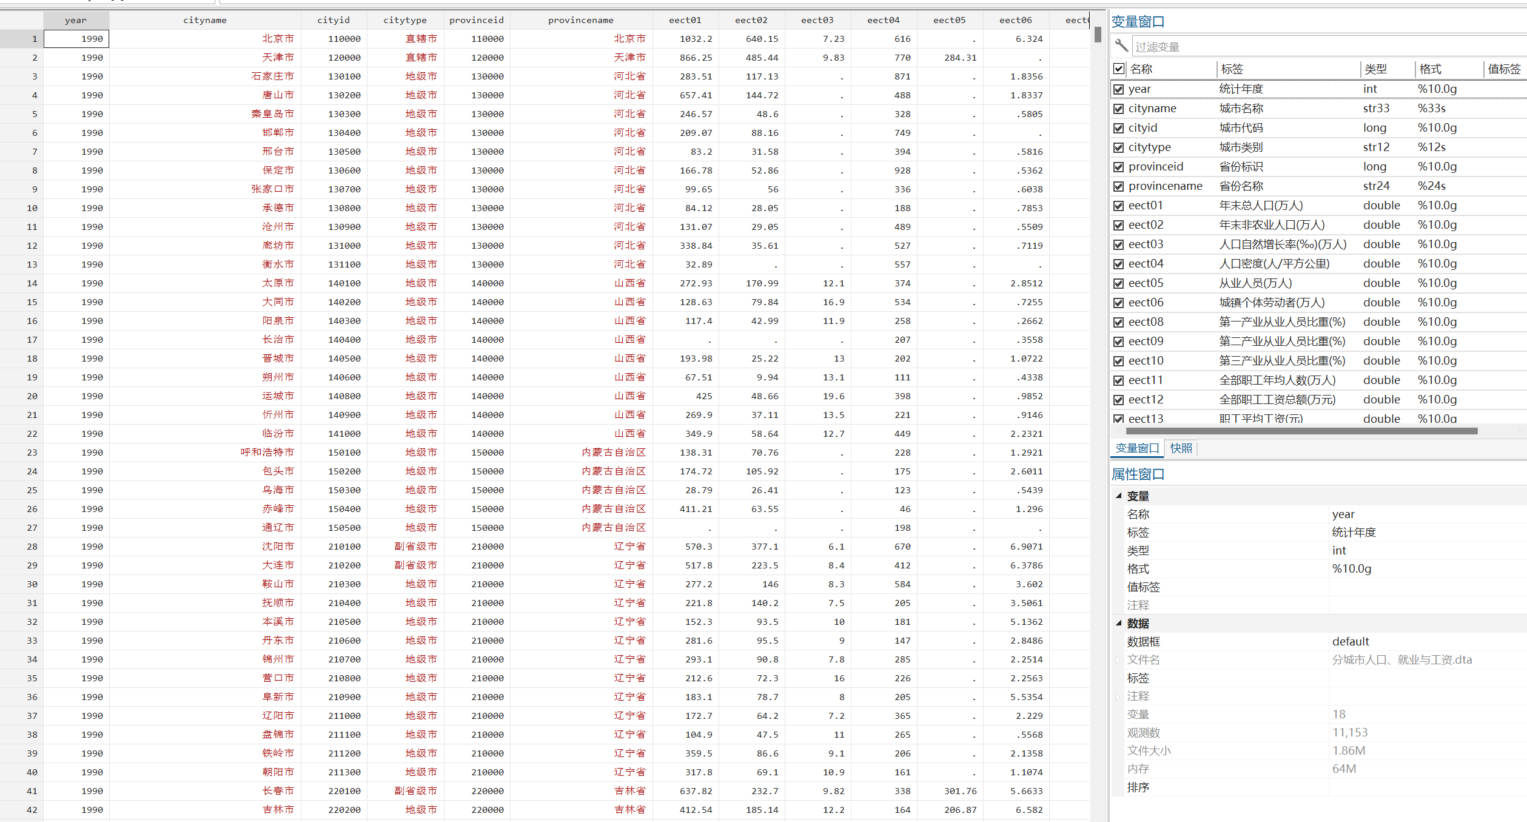The height and width of the screenshot is (822, 1527).
Task: Click the data grid vertical scrollbar thumb
Action: pyautogui.click(x=1098, y=35)
